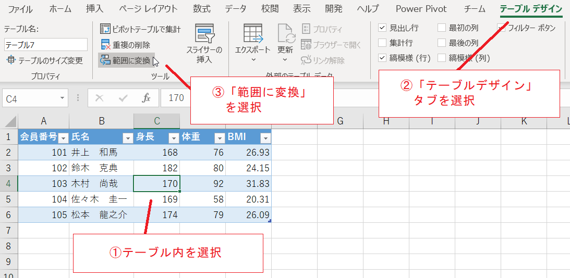
Task: Switch to 数式 tab
Action: pos(202,9)
